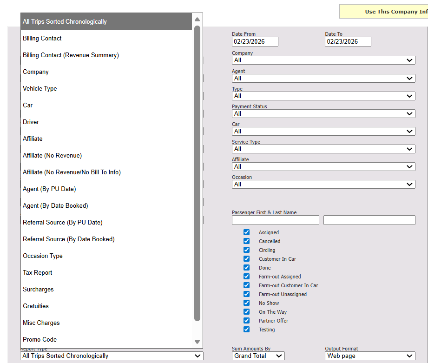Click the Date To field
The height and width of the screenshot is (363, 428).
coord(348,42)
